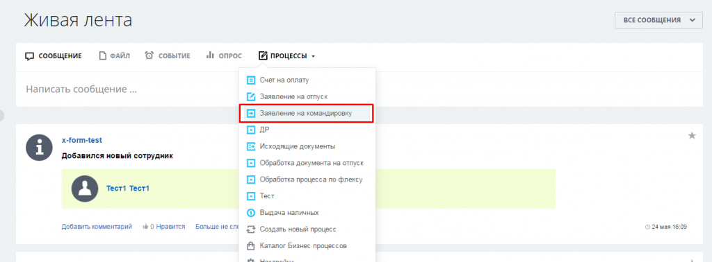Click the ДР square icon
This screenshot has width=712, height=262.
click(x=250, y=130)
